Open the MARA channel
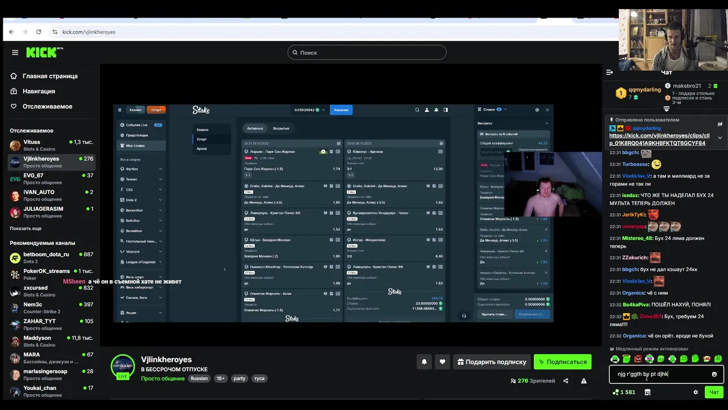Viewport: 728px width, 410px height. point(51,358)
